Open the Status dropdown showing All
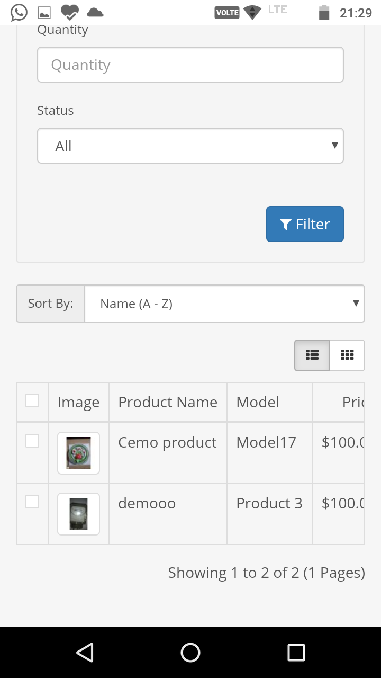 (x=190, y=146)
